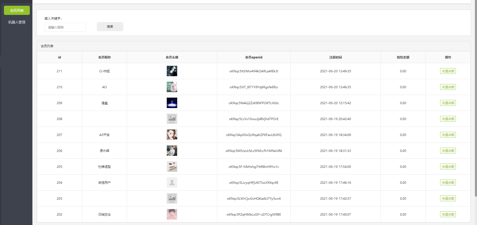Recharge balance for member id 209
The image size is (477, 225).
click(448, 103)
